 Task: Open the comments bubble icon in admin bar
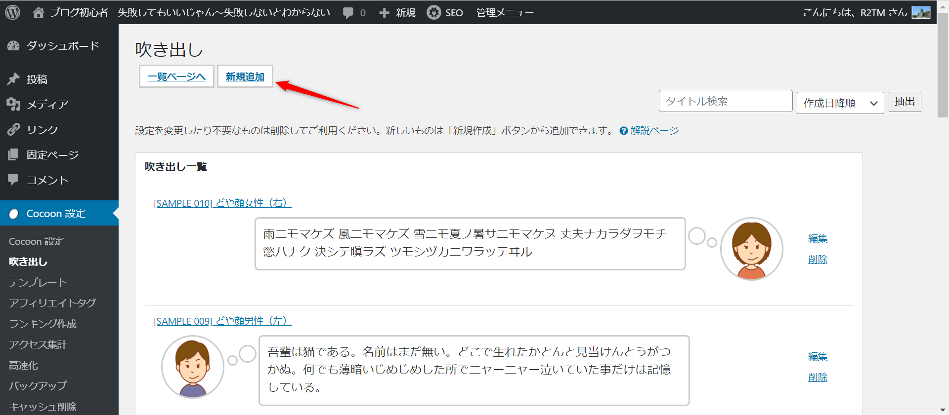point(348,13)
